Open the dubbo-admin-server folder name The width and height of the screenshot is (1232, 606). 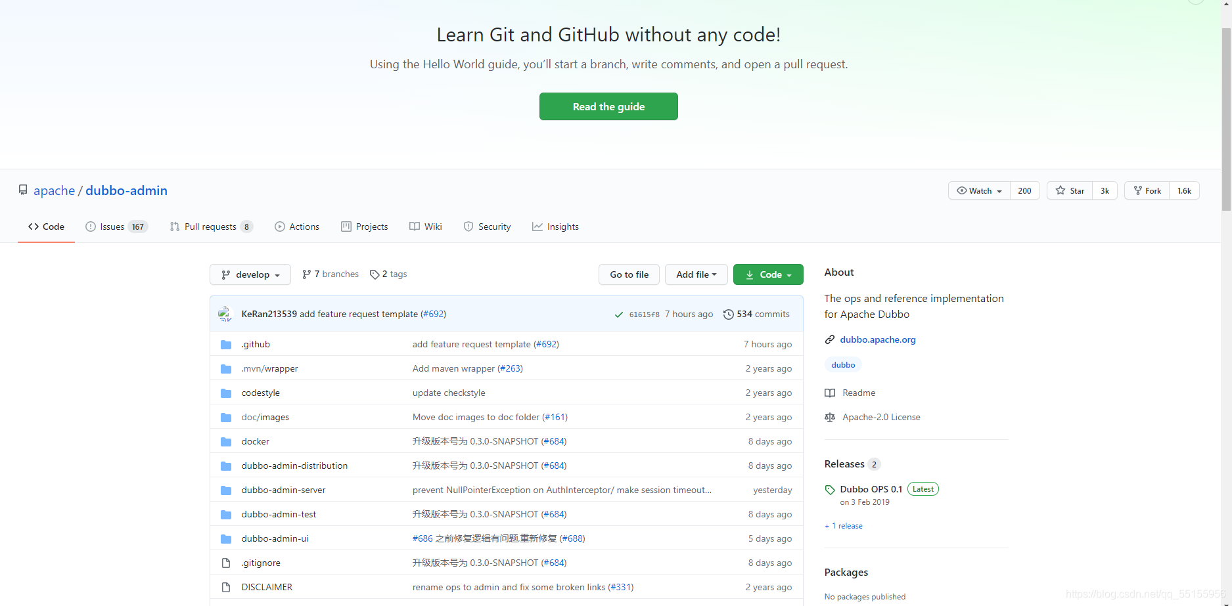[283, 490]
